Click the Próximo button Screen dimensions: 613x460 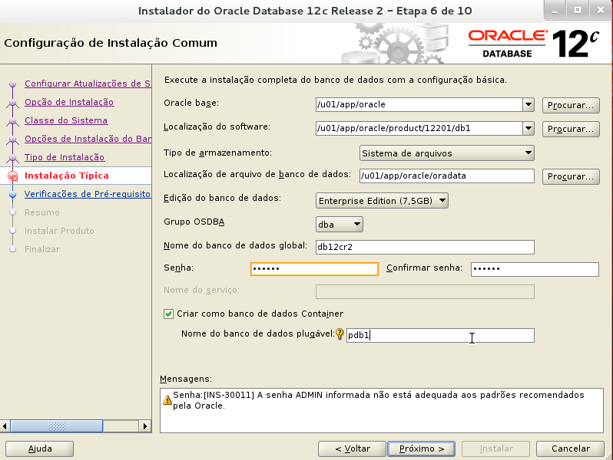[422, 449]
